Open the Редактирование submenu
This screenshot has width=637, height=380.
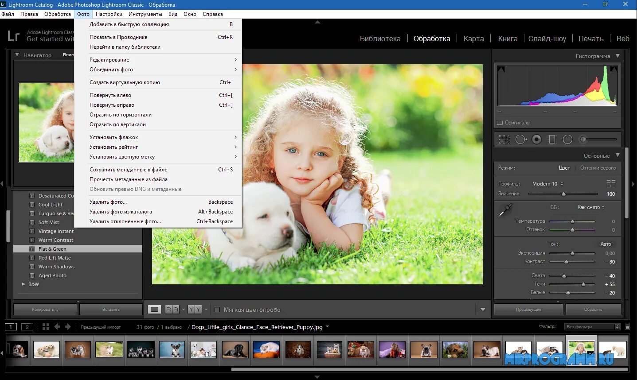(158, 60)
